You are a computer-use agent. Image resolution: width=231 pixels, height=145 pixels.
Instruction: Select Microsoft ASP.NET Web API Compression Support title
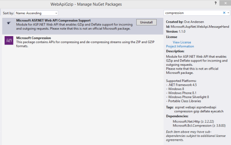coord(54,20)
